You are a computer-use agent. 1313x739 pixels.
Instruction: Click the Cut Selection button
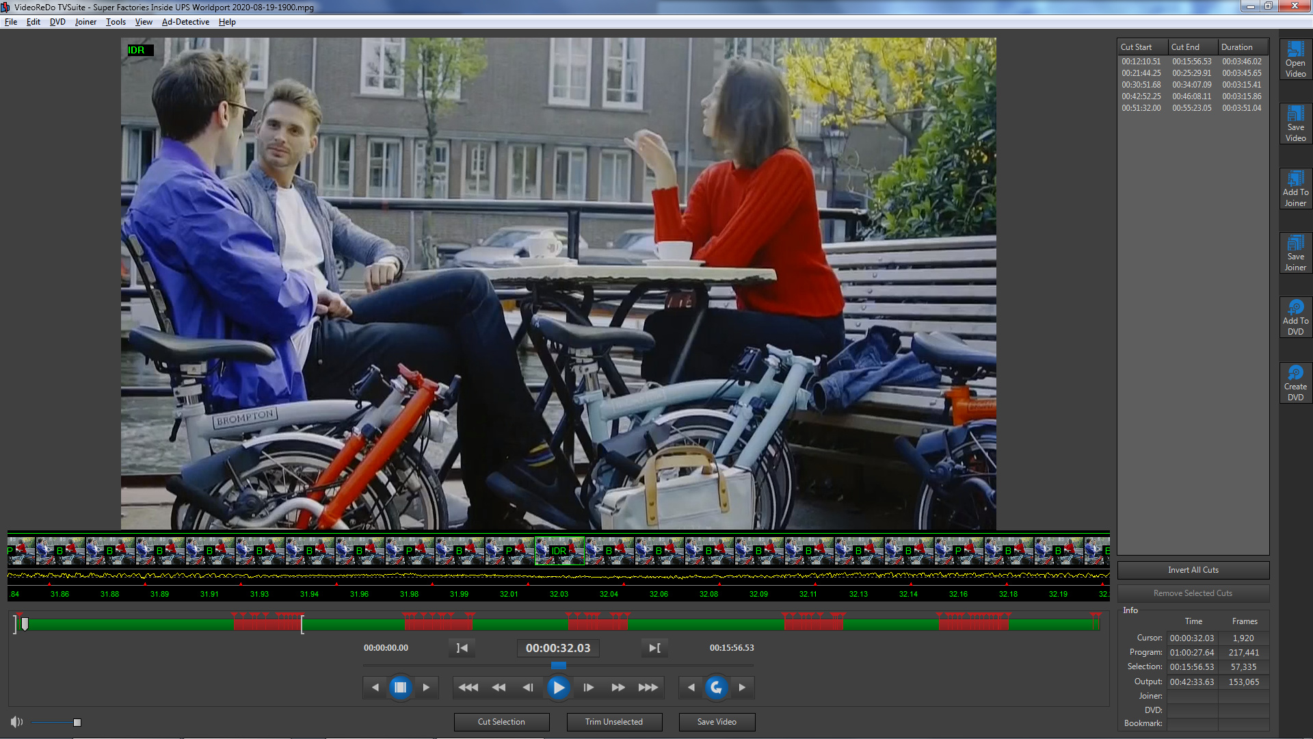(x=501, y=722)
